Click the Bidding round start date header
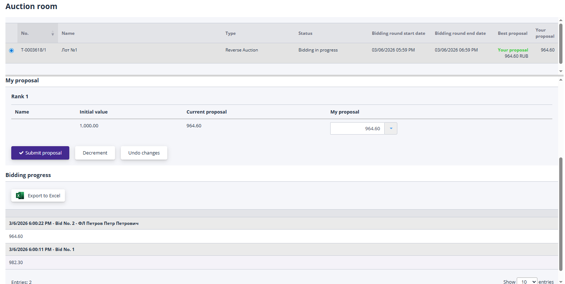Screen dimensions: 565x284 click(x=398, y=33)
